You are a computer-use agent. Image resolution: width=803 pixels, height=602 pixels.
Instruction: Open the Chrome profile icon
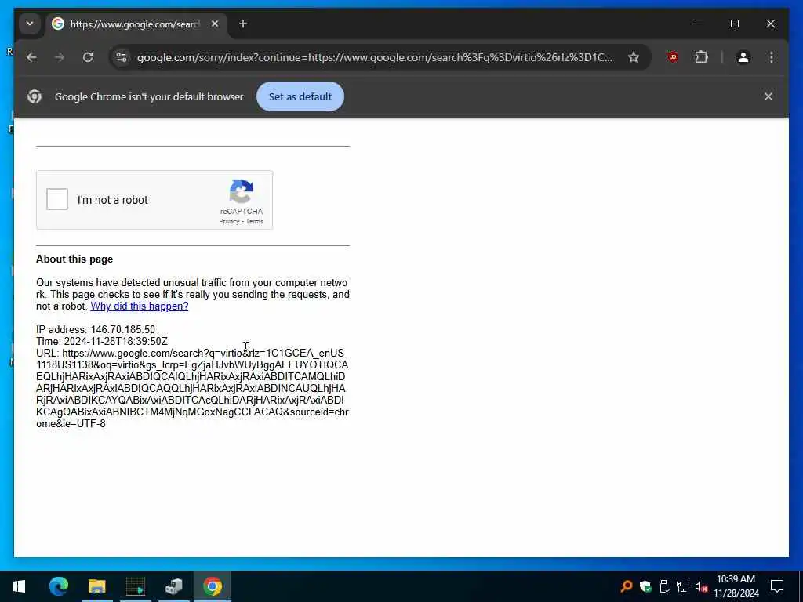point(743,57)
